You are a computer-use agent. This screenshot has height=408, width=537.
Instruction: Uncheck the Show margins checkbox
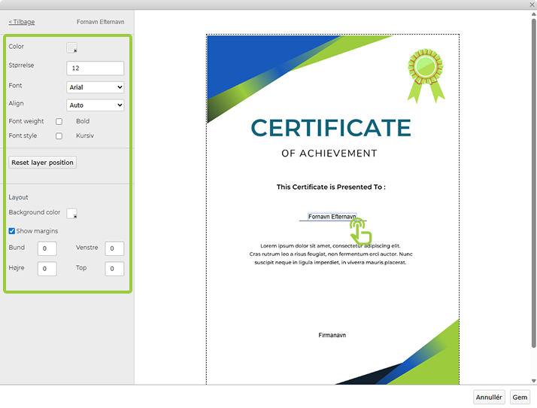pyautogui.click(x=11, y=231)
